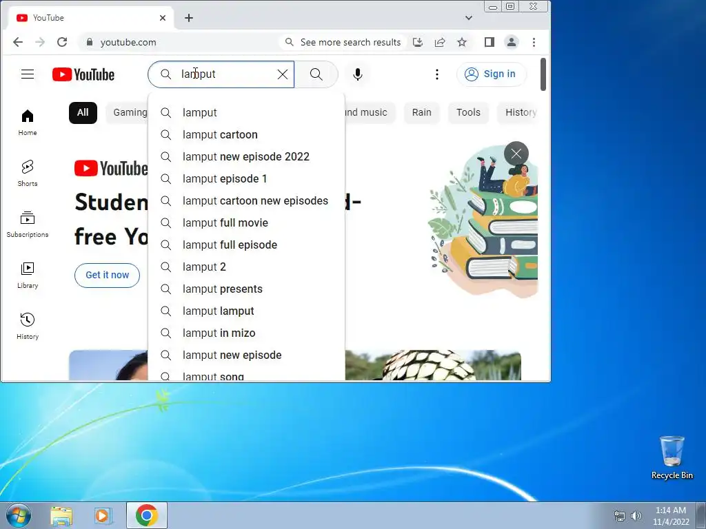
Task: Choose suggestion "lamput cartoon"
Action: (x=246, y=134)
